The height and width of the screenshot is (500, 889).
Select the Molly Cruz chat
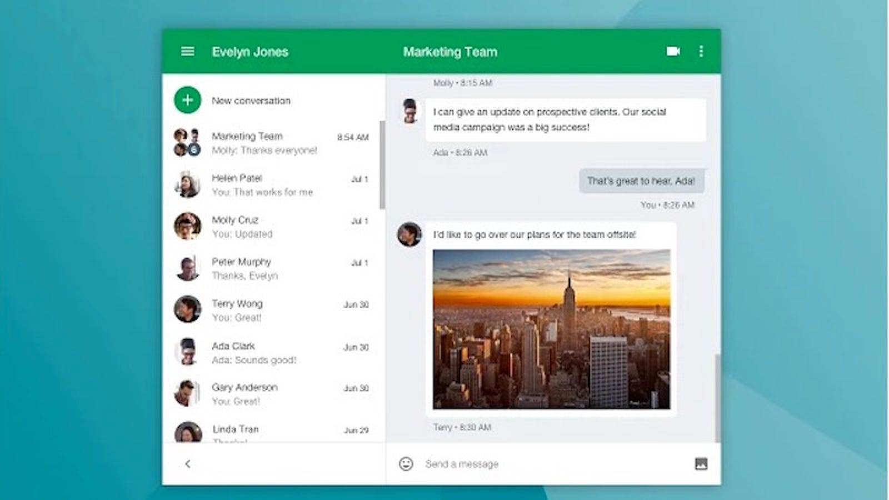pyautogui.click(x=272, y=227)
